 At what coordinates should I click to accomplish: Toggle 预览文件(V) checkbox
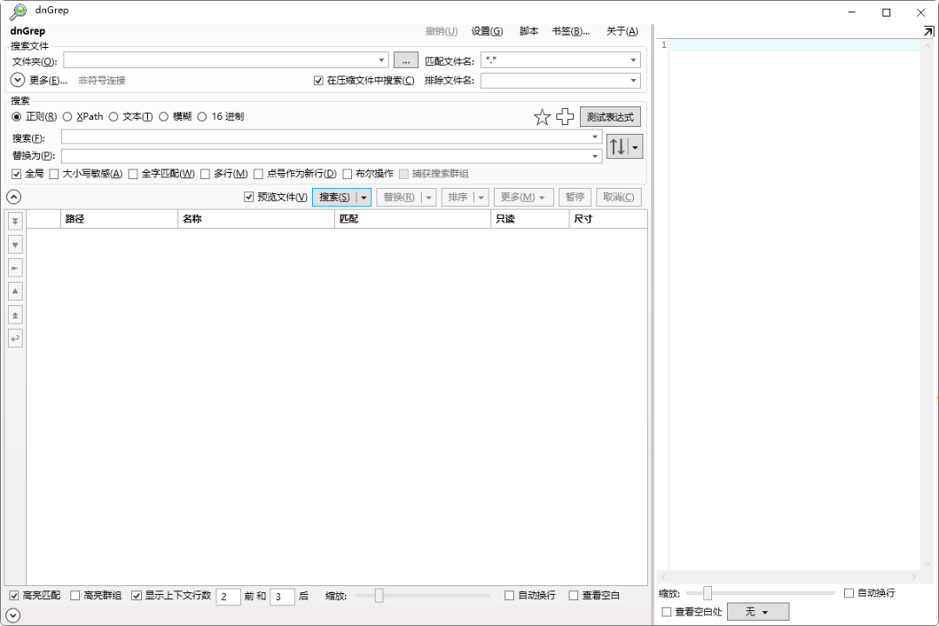(x=250, y=196)
